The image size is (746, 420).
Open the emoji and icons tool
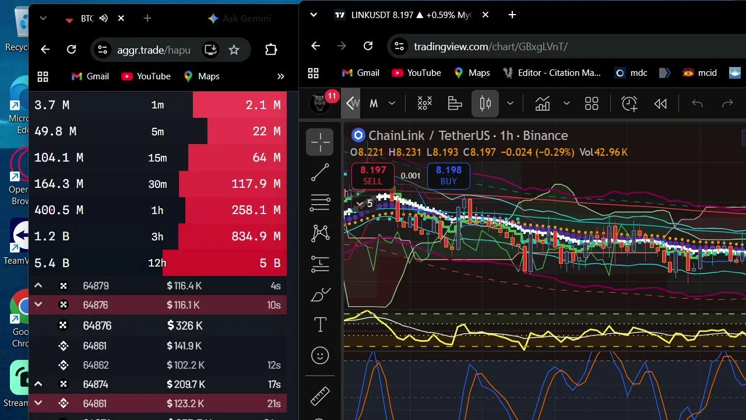tap(320, 355)
